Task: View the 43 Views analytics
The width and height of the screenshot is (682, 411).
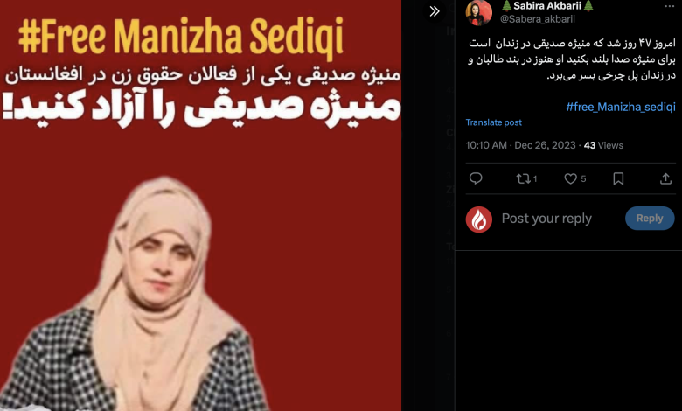Action: point(603,145)
